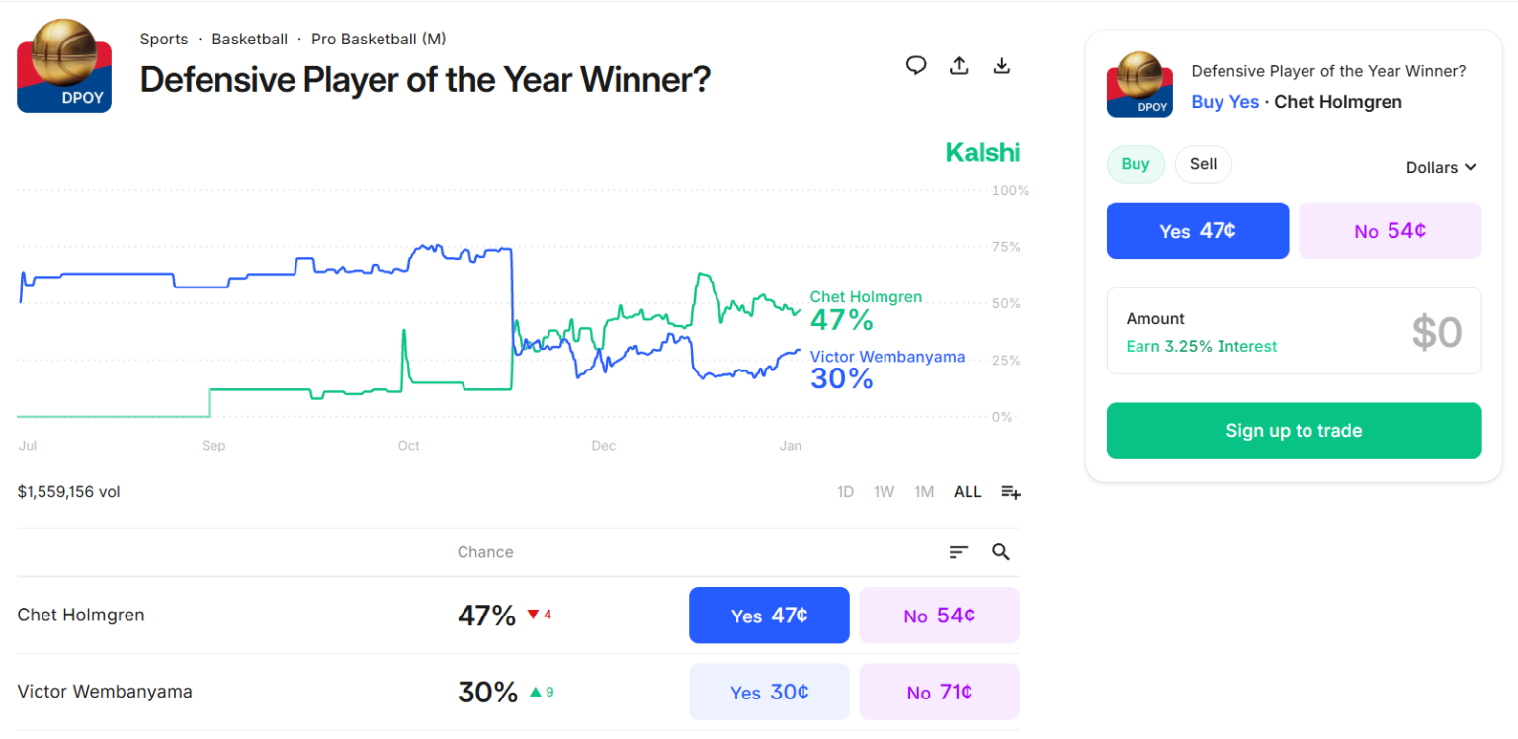This screenshot has height=739, width=1518.
Task: Open the comments icon
Action: click(916, 64)
